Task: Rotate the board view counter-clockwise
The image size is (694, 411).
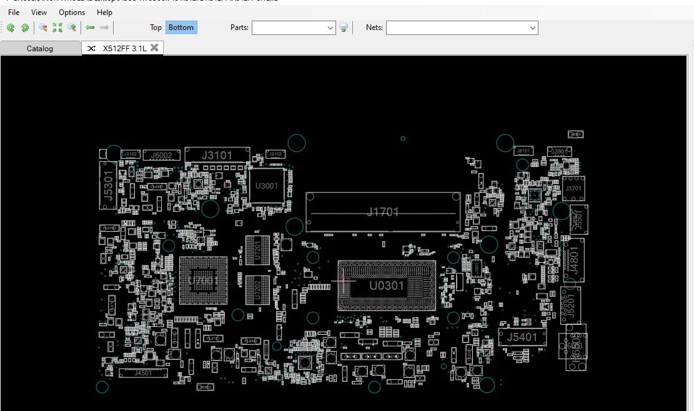Action: (x=11, y=27)
